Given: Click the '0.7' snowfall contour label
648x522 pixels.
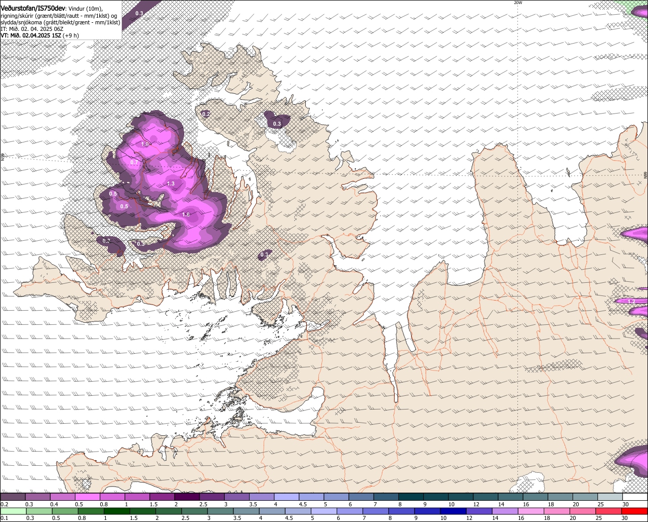Looking at the screenshot, I should click(134, 162).
